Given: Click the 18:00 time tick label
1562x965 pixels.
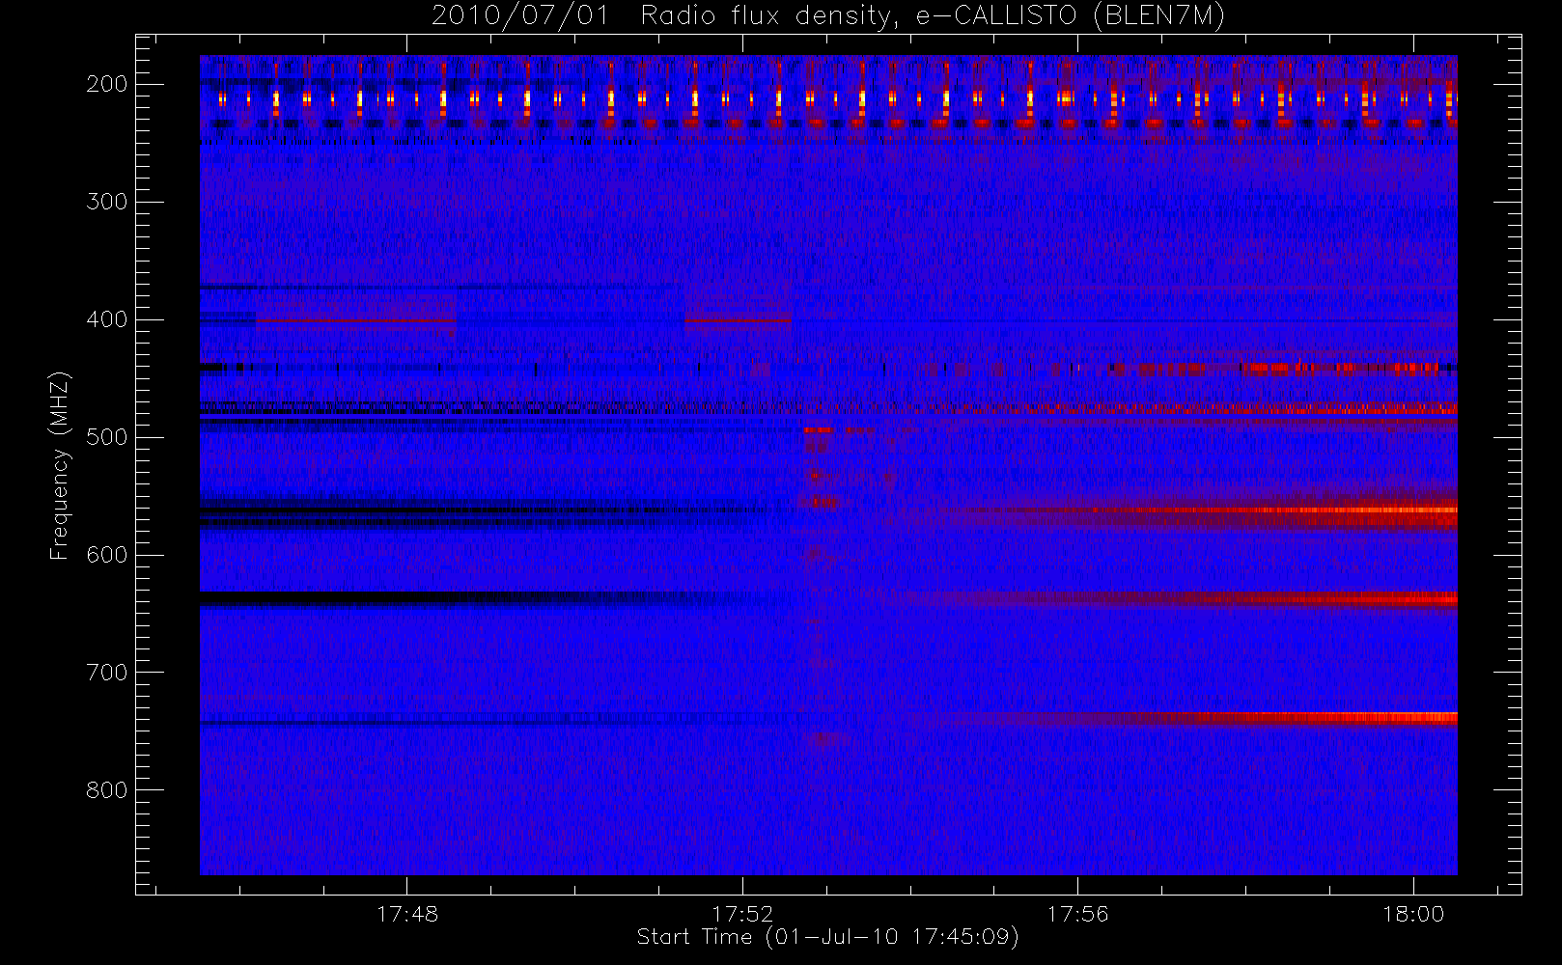Looking at the screenshot, I should point(1413,914).
